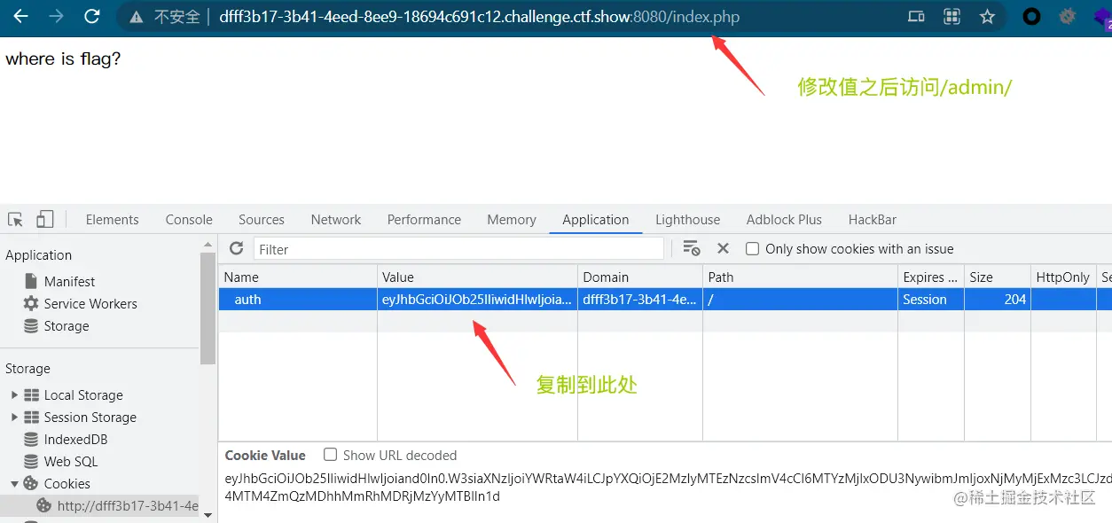Select the Cookies item in the sidebar
The width and height of the screenshot is (1112, 523).
point(67,483)
